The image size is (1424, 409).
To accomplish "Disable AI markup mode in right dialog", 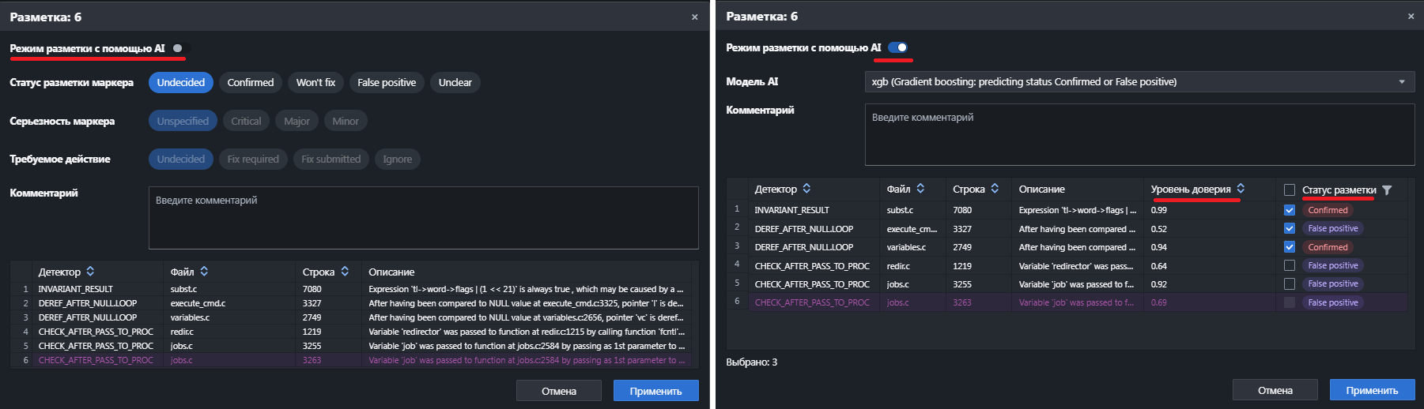I will [x=897, y=47].
